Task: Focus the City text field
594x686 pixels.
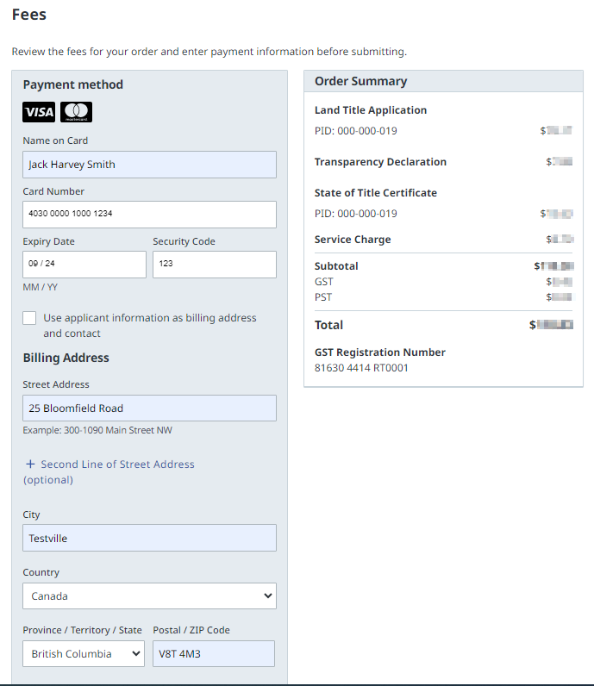Action: click(x=149, y=538)
